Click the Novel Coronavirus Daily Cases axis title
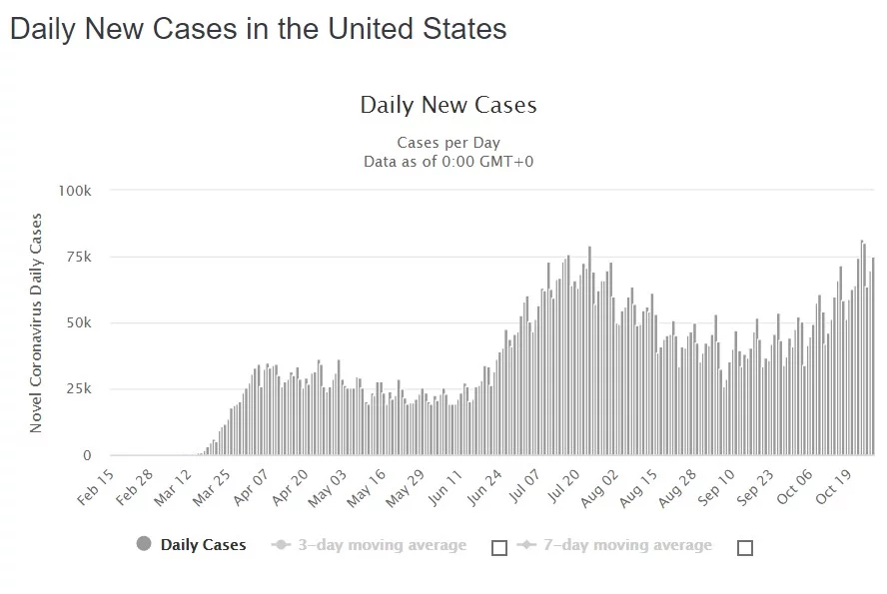Viewport: 887px width, 594px height. (x=36, y=322)
